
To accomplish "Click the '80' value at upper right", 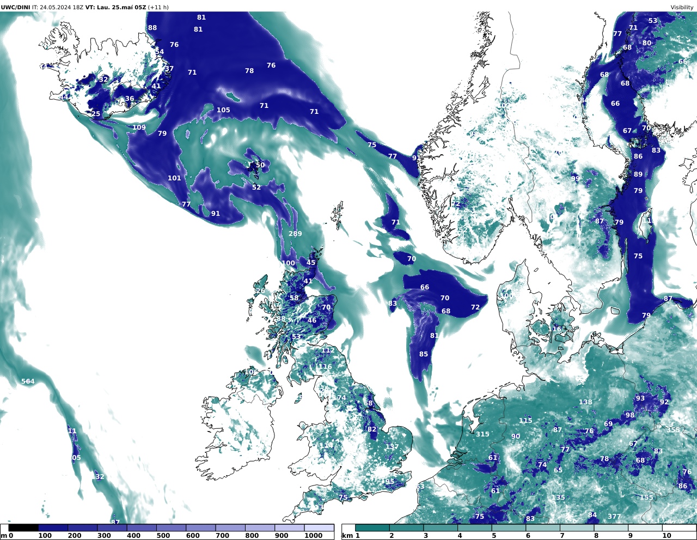I will 647,43.
